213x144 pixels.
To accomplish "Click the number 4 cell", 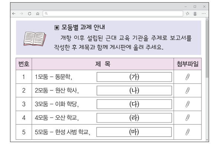I will tap(24, 118).
